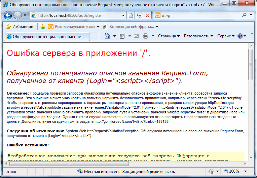
Task: Click System.Web.HttpRequestValidationException text
Action: point(102,131)
